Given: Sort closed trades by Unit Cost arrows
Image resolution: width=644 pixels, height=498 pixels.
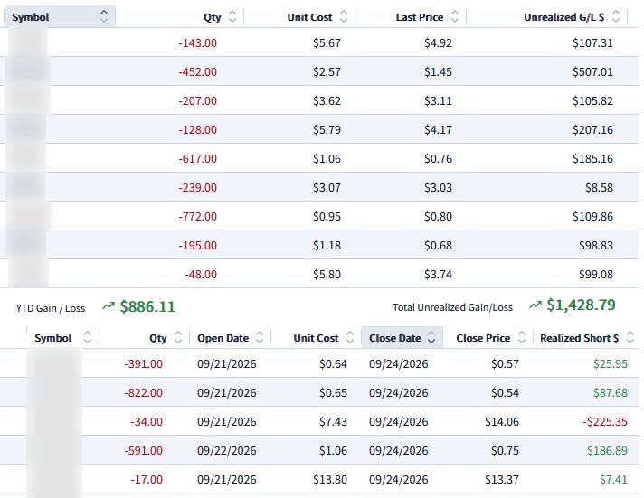Looking at the screenshot, I should click(349, 337).
